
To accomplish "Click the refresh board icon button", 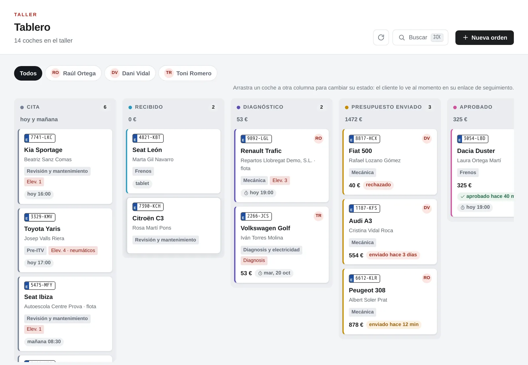I will [381, 37].
